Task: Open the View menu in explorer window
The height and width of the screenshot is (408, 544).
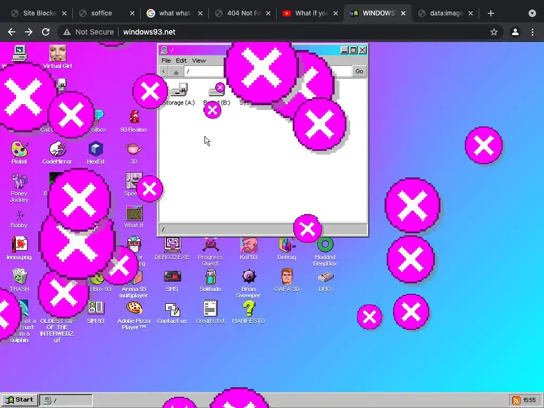Action: coord(199,61)
